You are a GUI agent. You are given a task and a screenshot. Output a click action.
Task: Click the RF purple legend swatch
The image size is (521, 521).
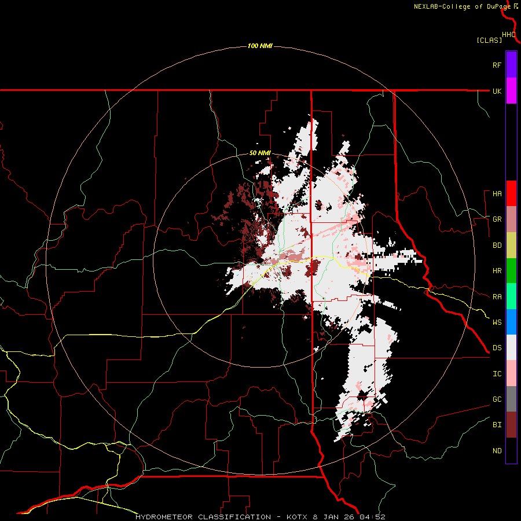pyautogui.click(x=511, y=65)
